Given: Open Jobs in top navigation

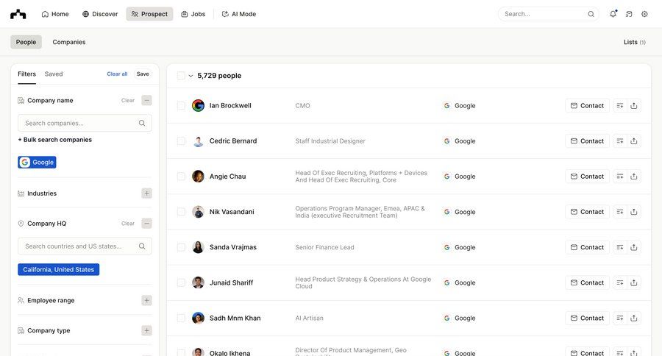Looking at the screenshot, I should click(193, 14).
